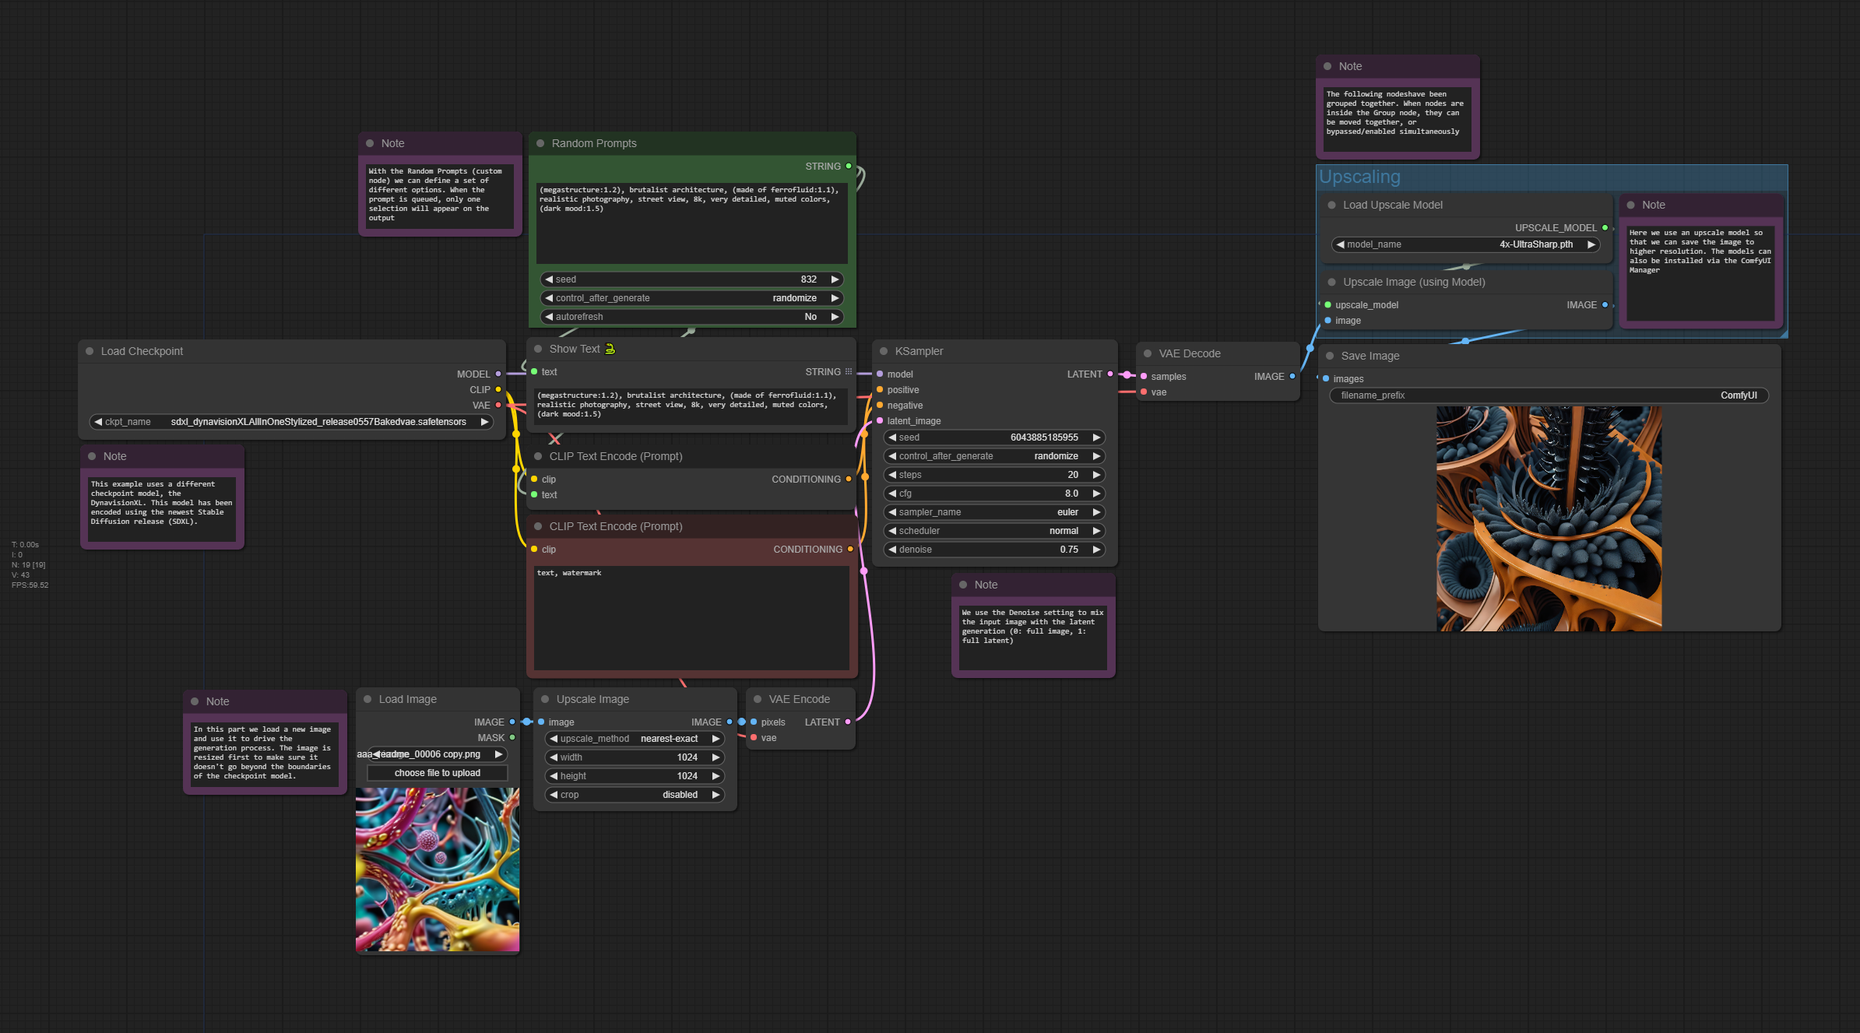Adjust the KSampler denoise 0.75 slider

click(x=993, y=550)
